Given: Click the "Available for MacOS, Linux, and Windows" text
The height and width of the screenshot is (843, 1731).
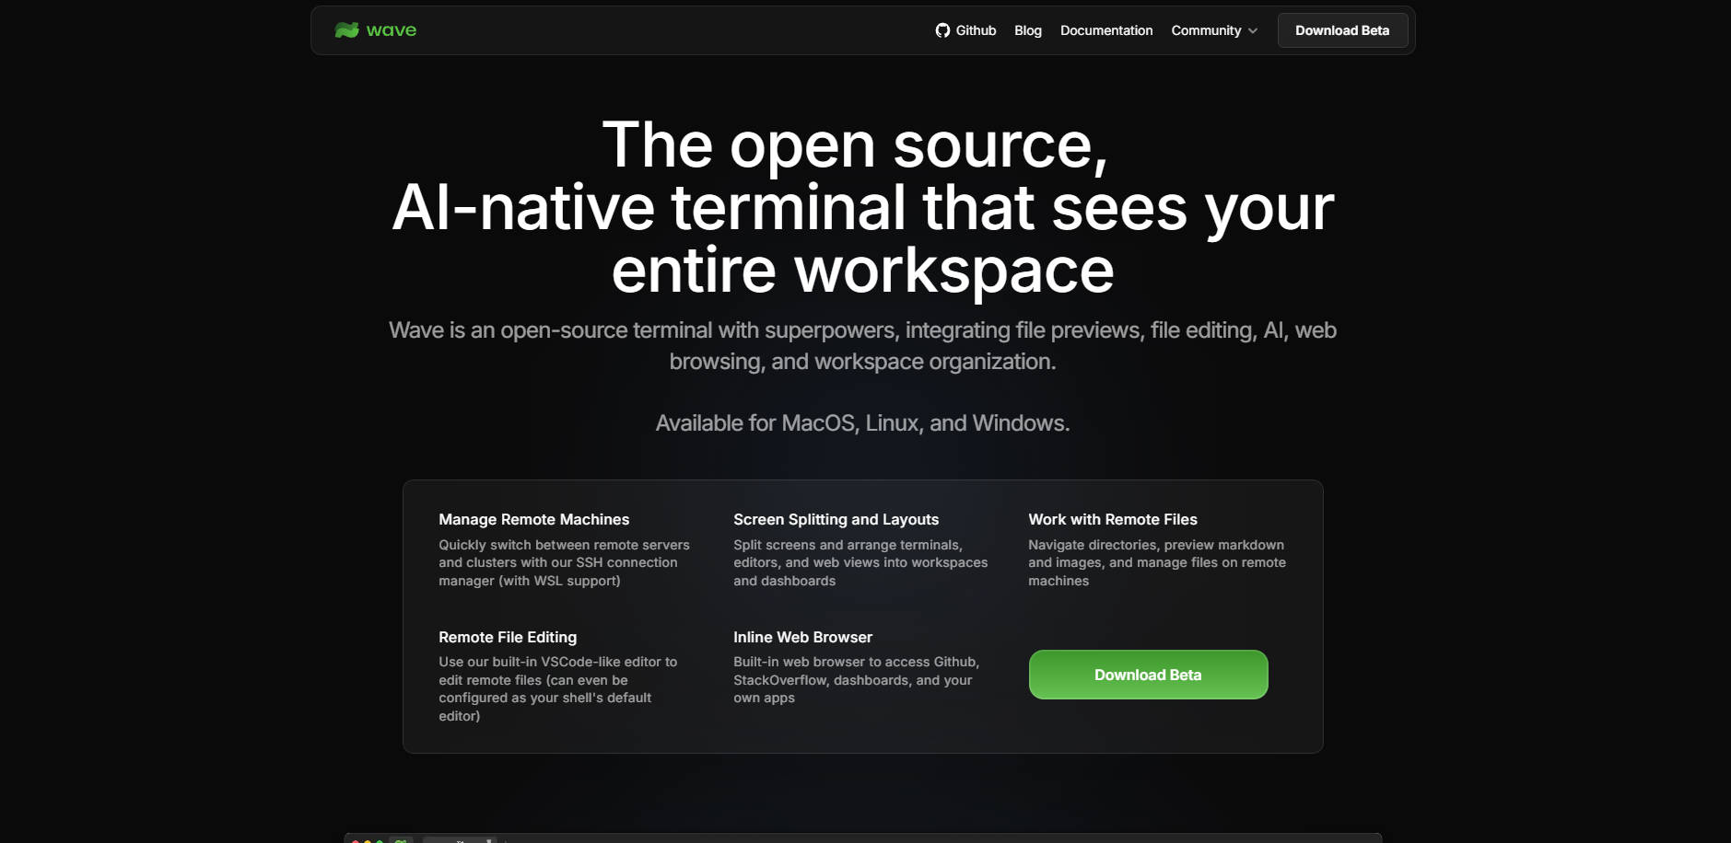Looking at the screenshot, I should [862, 423].
